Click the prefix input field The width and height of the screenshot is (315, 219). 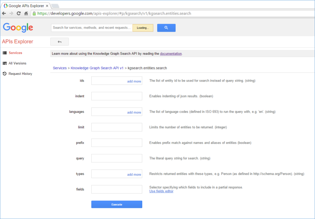click(x=117, y=143)
